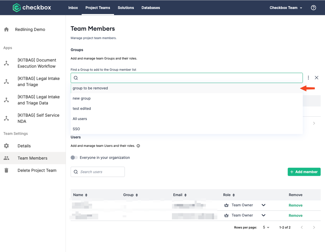Click the magnifier icon in Search users
This screenshot has width=325, height=252.
point(76,172)
